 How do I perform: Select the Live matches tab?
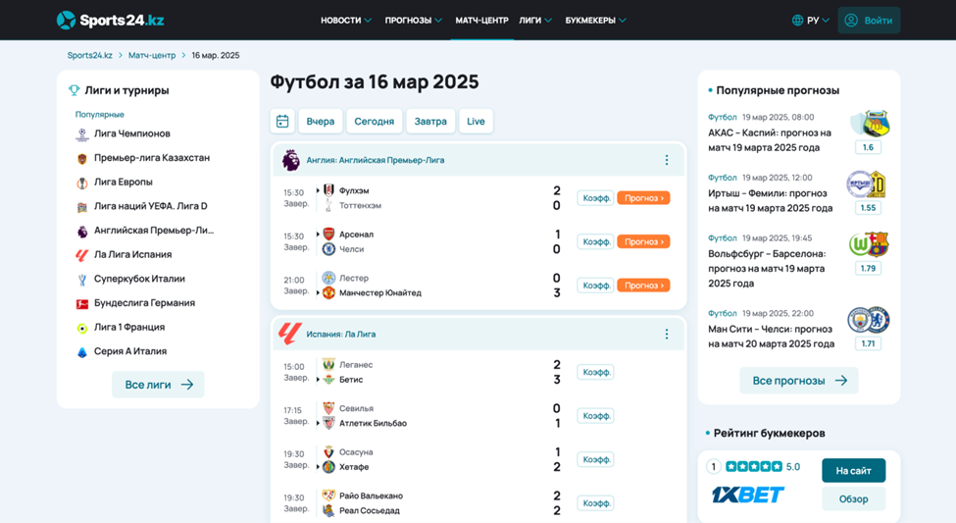pos(476,121)
